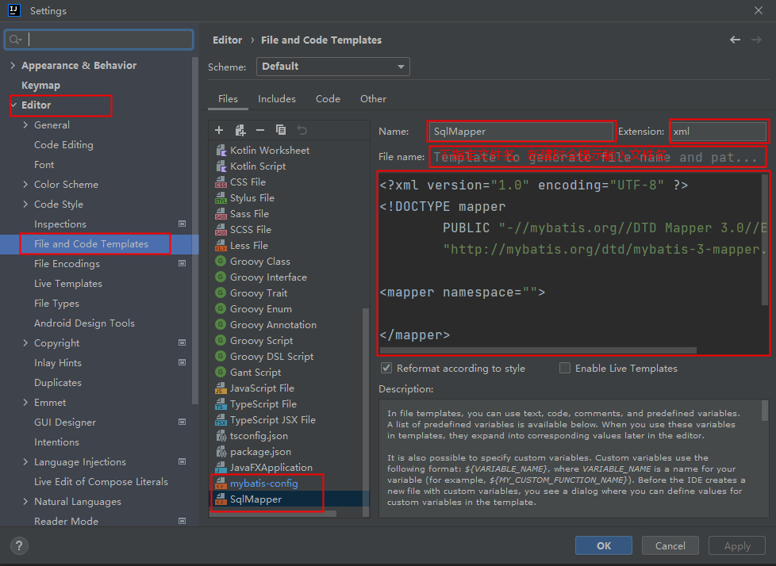
Task: Click the IntelliJ IDEA logo in title bar
Action: pos(13,10)
